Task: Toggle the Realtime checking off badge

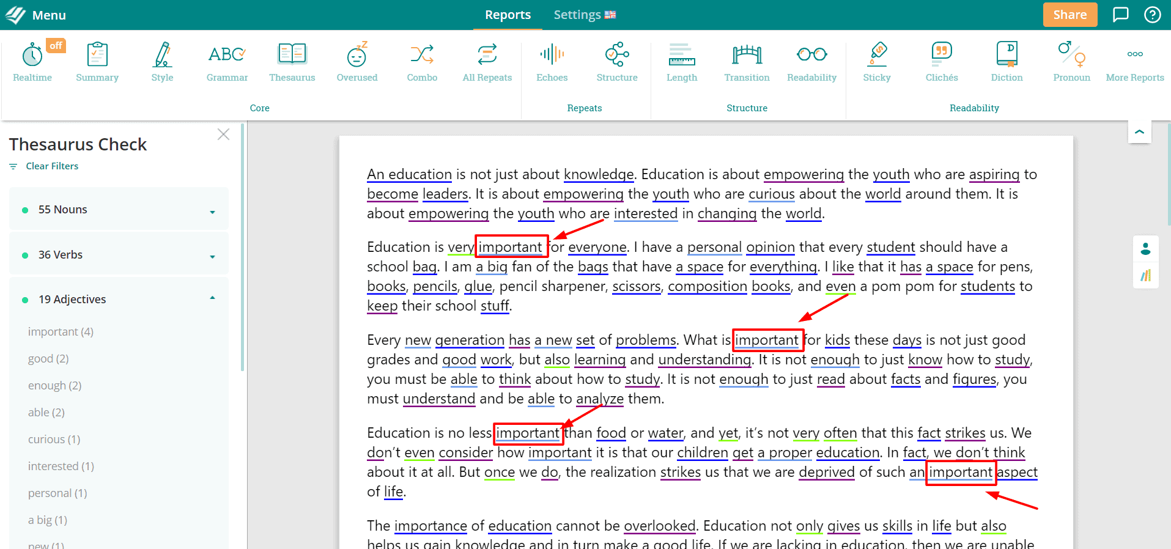Action: click(x=56, y=46)
